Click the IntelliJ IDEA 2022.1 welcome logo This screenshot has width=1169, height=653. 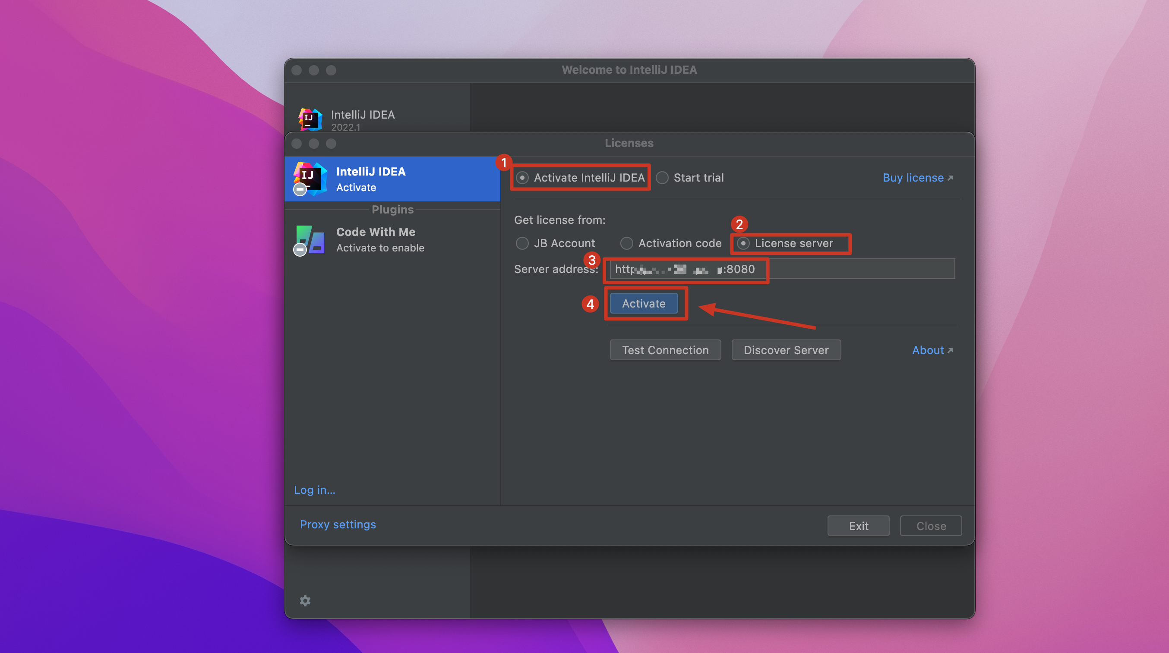coord(310,119)
